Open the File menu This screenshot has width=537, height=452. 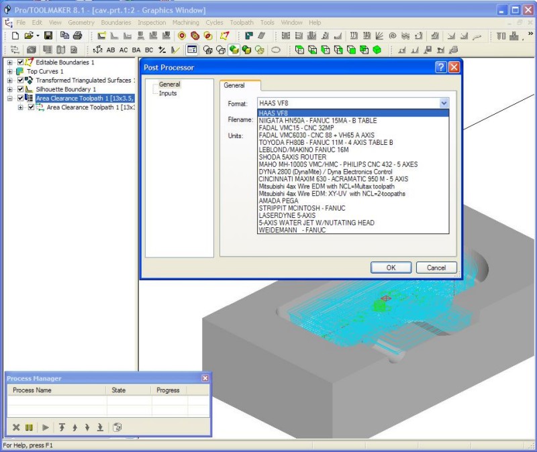point(21,23)
